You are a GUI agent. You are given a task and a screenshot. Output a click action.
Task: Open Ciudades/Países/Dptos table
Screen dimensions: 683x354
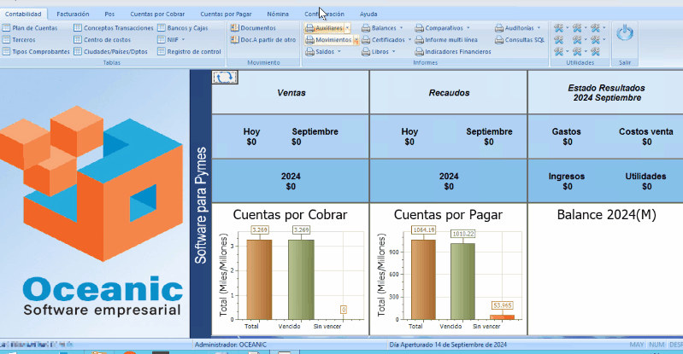tap(110, 51)
